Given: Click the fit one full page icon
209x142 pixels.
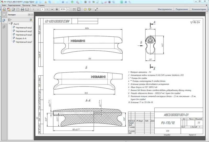Looking at the screenshot, I should [79, 9].
